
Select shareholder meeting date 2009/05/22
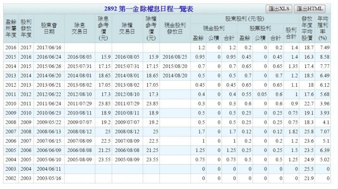tap(49, 122)
